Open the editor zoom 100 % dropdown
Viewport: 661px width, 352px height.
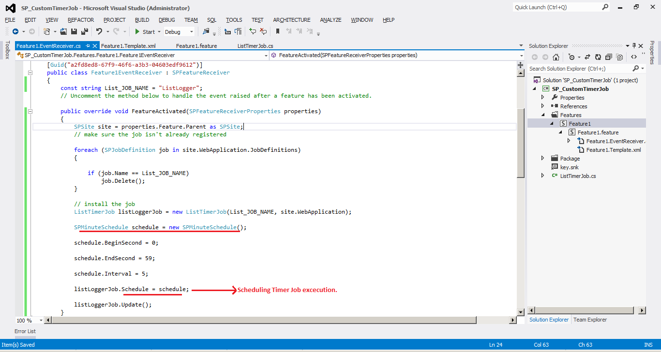pos(41,321)
